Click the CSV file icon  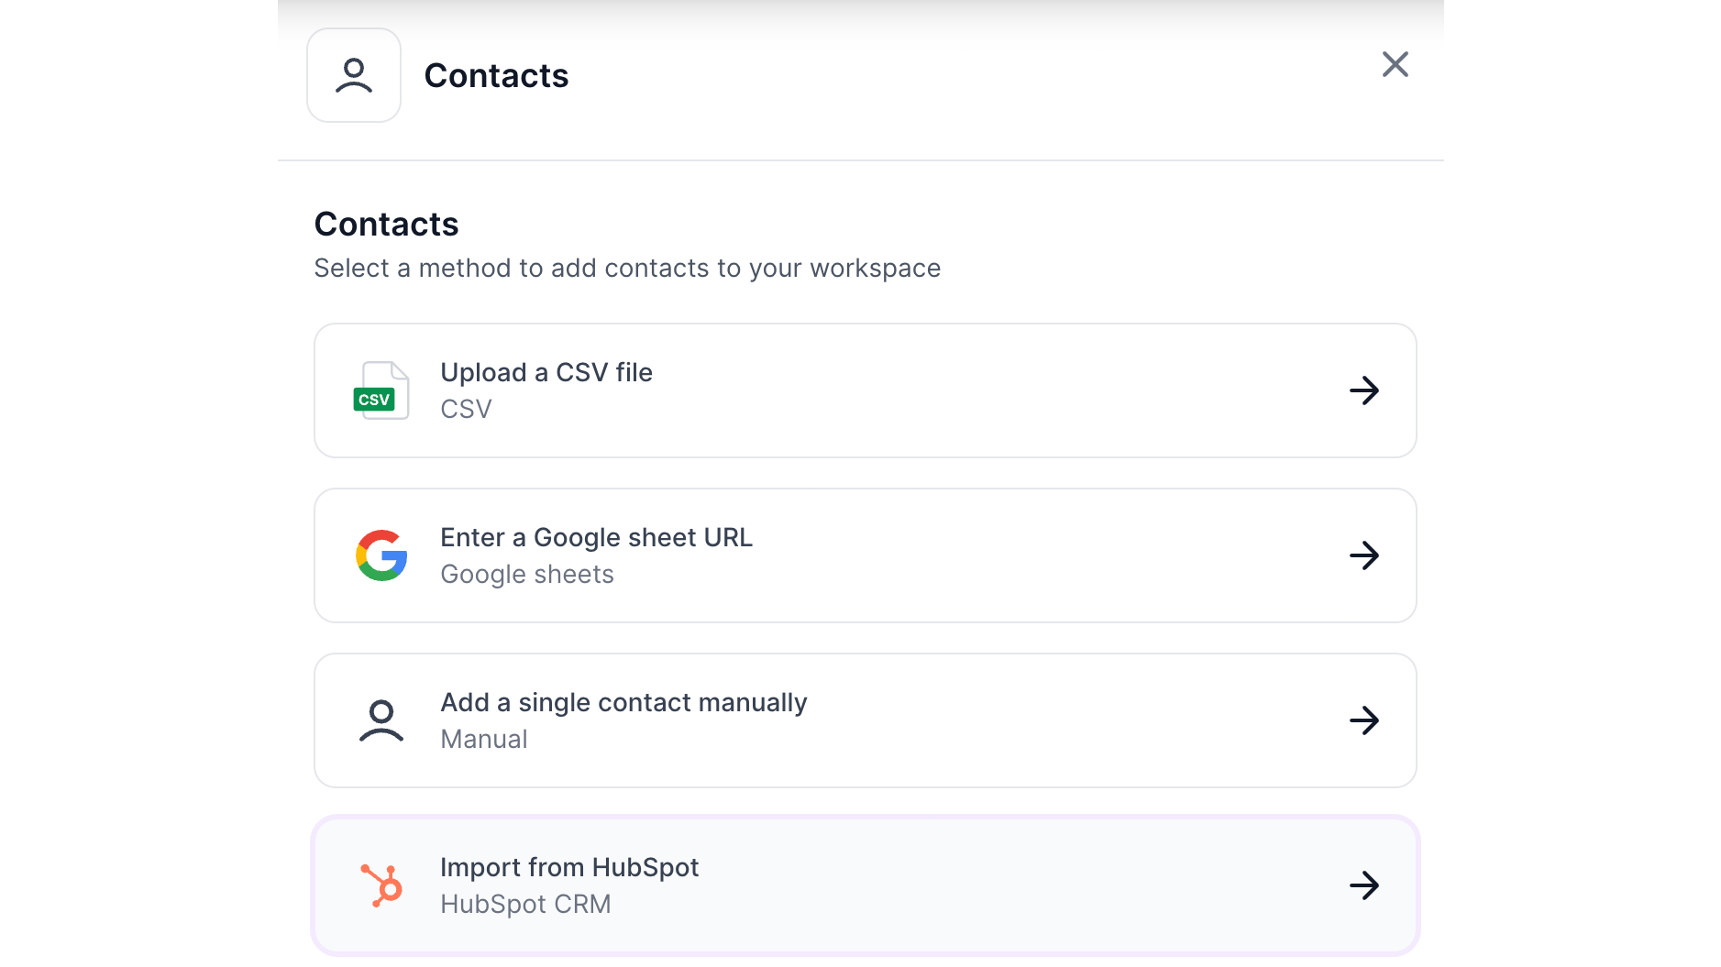coord(381,390)
